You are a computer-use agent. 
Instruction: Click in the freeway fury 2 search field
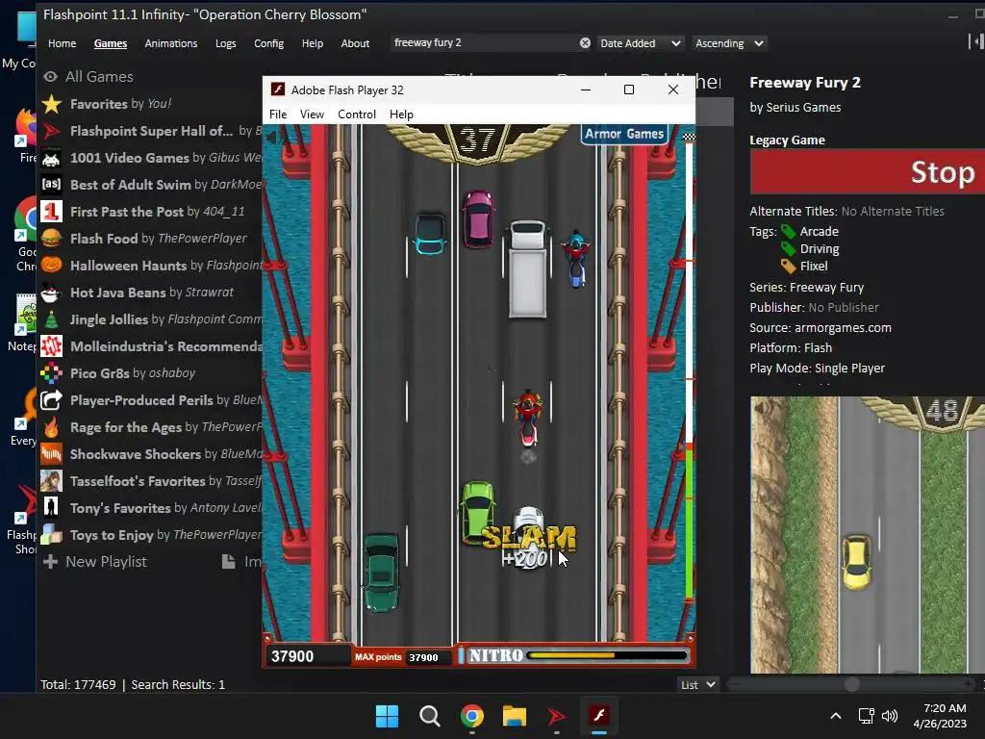[484, 42]
